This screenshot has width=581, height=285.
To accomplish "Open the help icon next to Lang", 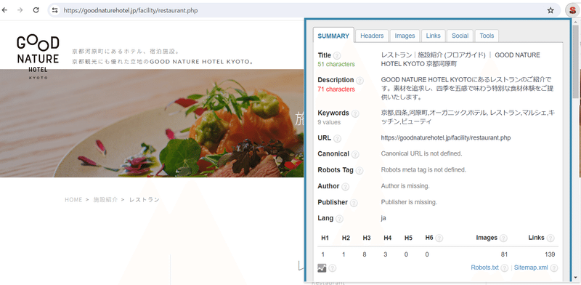I will point(339,219).
